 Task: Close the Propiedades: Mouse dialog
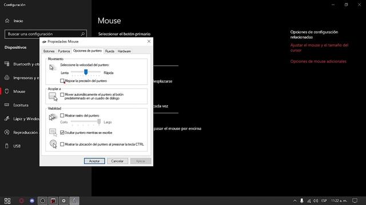click(149, 42)
